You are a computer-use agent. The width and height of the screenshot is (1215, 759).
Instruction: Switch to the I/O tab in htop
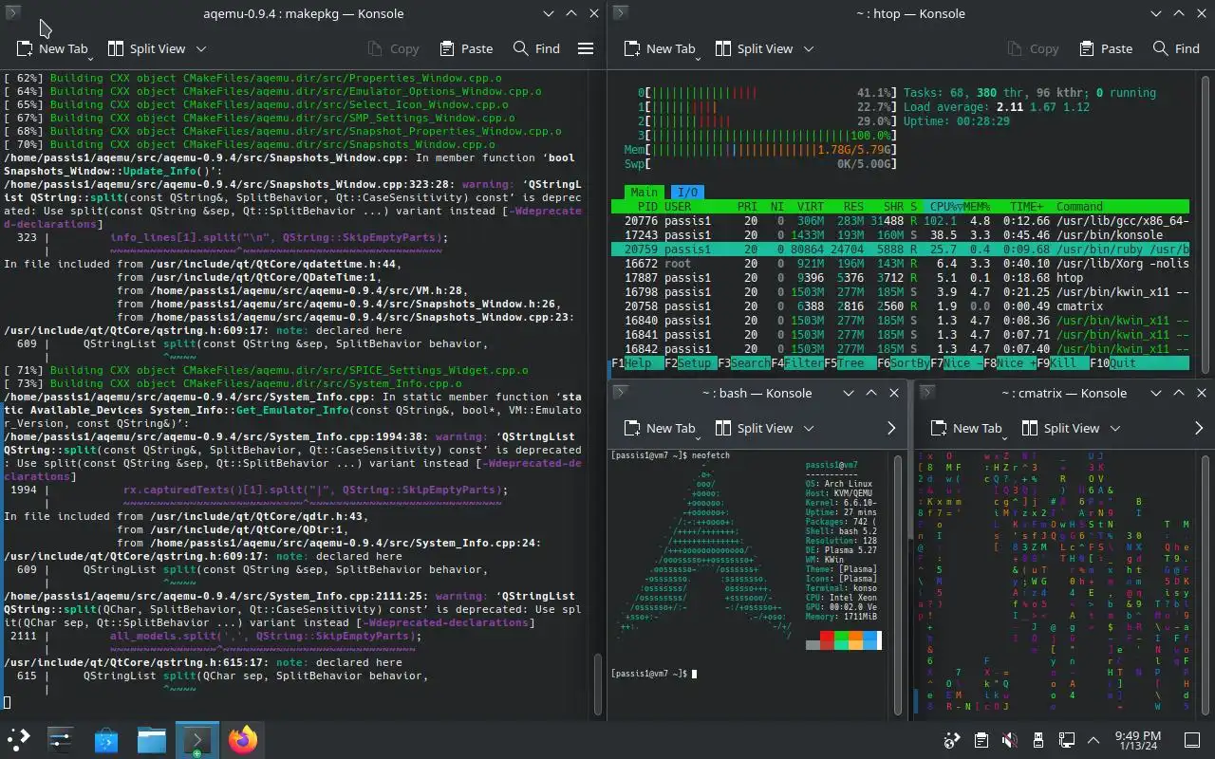(686, 193)
